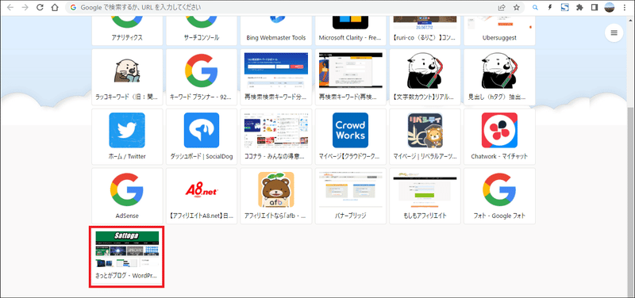Open the ホーム / Twitter tile
Image resolution: width=635 pixels, height=298 pixels.
click(x=127, y=136)
